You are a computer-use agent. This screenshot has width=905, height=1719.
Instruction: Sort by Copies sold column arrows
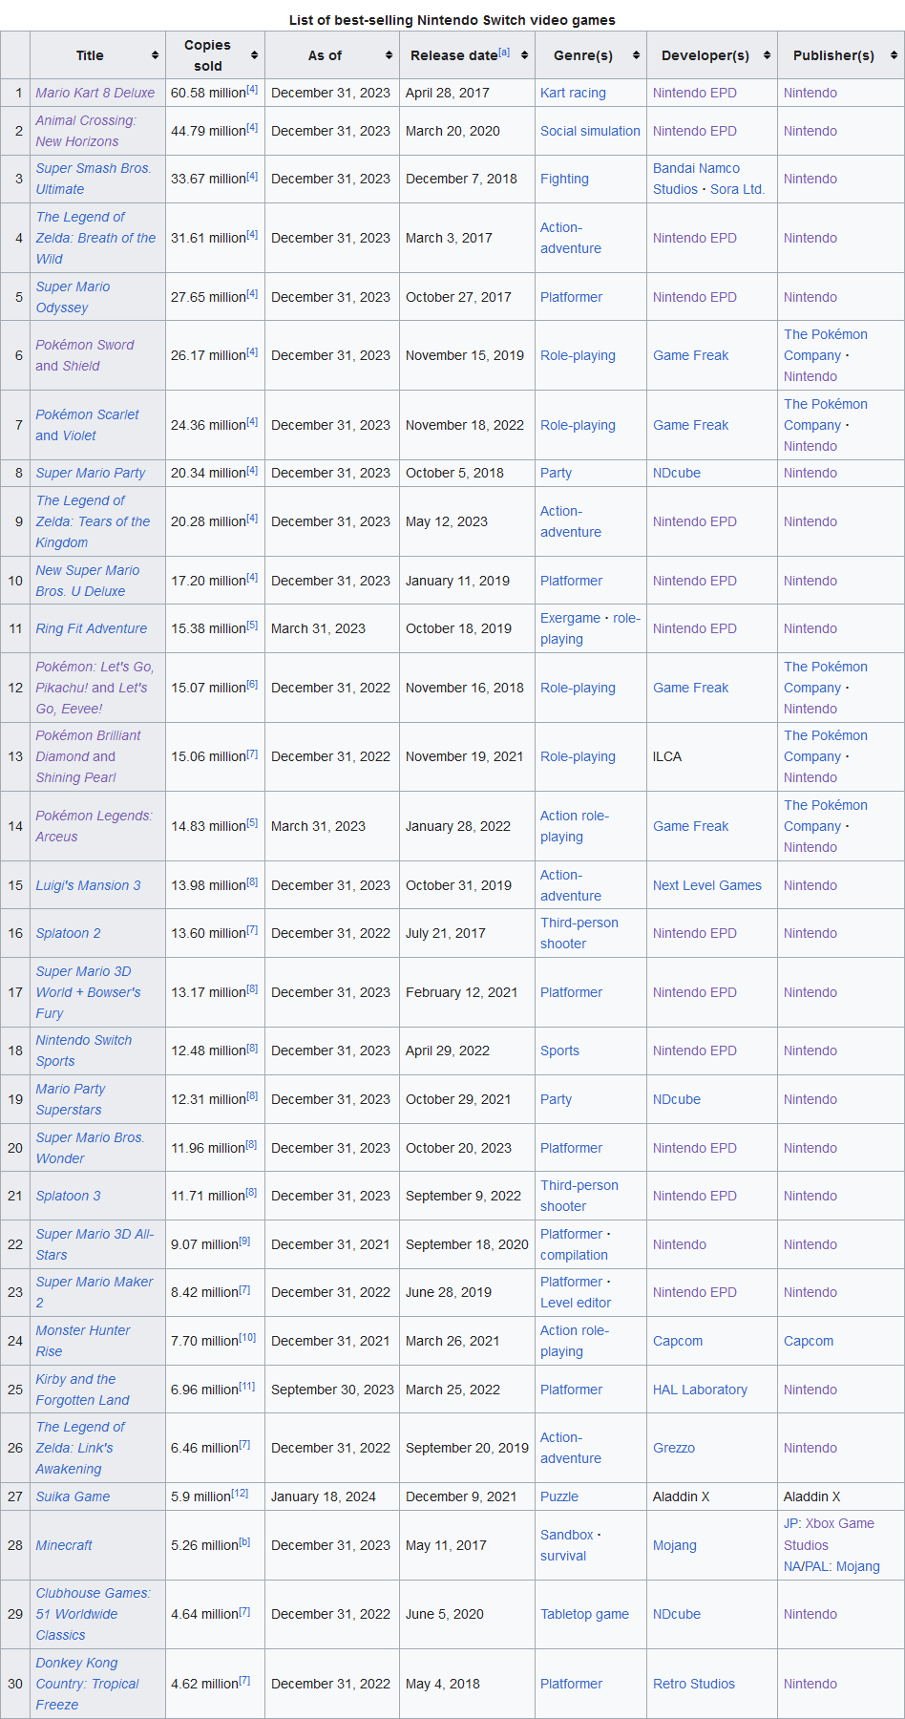(x=254, y=55)
